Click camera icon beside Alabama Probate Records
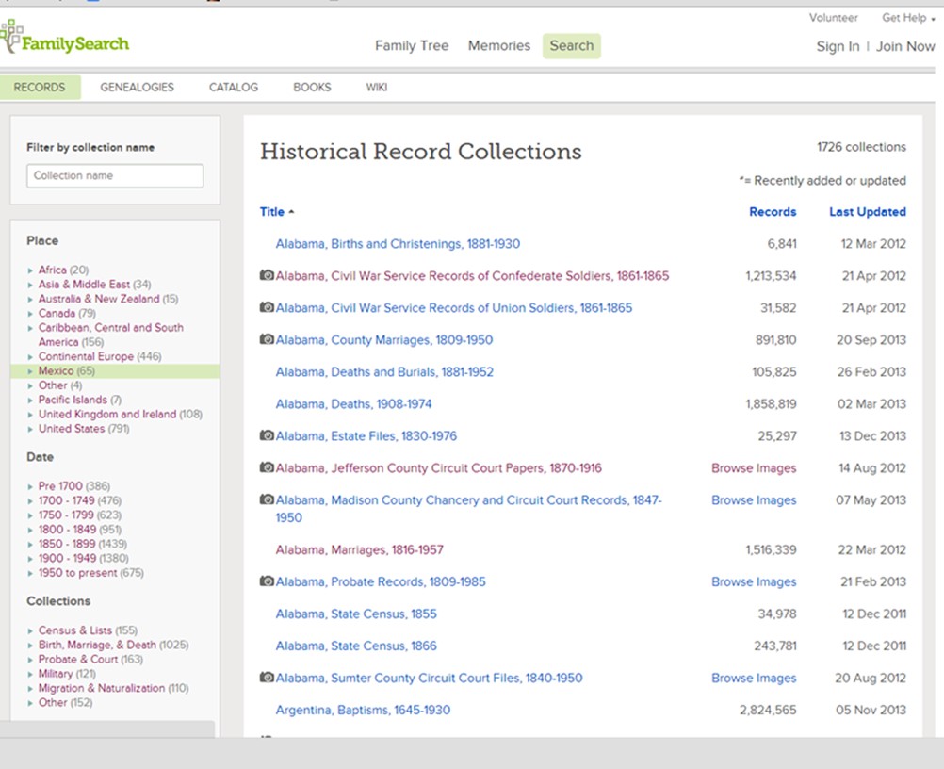Viewport: 944px width, 769px height. pyautogui.click(x=267, y=581)
